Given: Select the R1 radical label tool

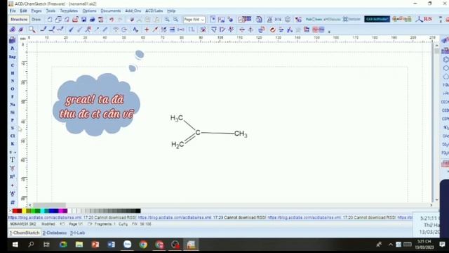Looking at the screenshot, I should tap(13, 176).
